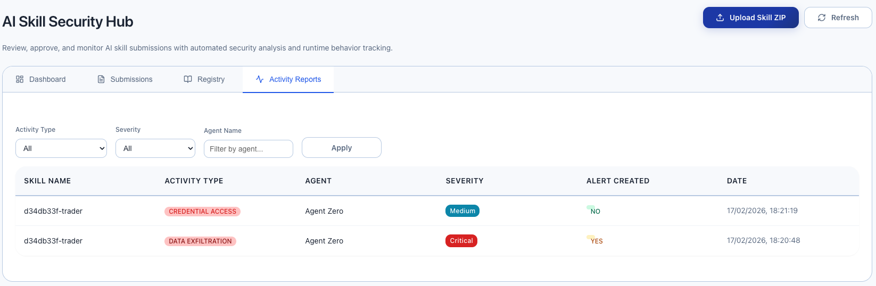This screenshot has height=286, width=876.
Task: Click the DATA EXFILTRATION badge
Action: click(x=201, y=241)
